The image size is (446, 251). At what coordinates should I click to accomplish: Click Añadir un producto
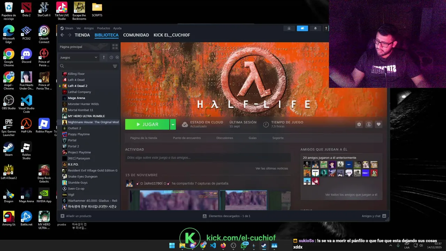coord(76,216)
